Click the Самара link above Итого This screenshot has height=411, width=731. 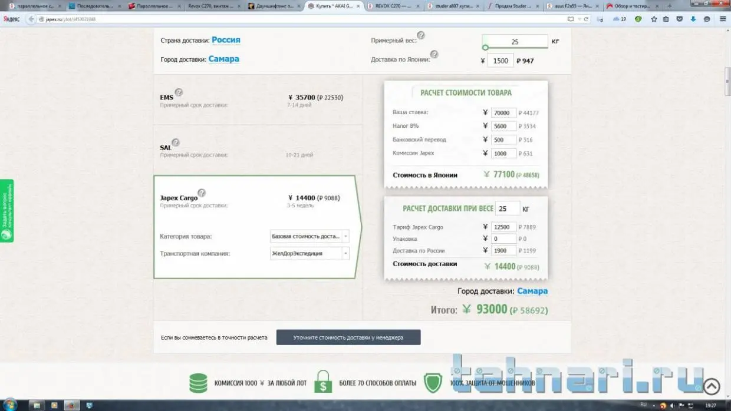532,291
